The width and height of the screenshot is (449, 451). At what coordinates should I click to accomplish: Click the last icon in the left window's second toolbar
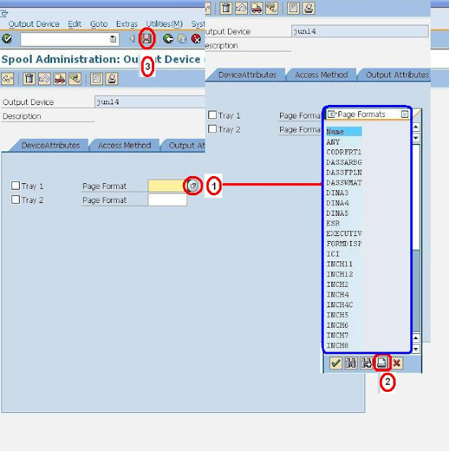coord(112,79)
